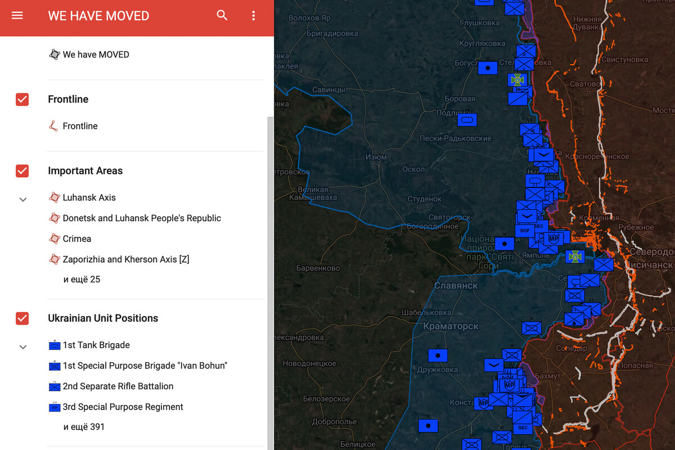Open the 'We have MOVED' list entry
This screenshot has width=675, height=450.
pos(96,55)
